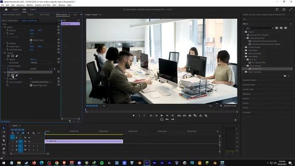
Task: Toggle Uniform Scale checkbox
Action: (31, 40)
